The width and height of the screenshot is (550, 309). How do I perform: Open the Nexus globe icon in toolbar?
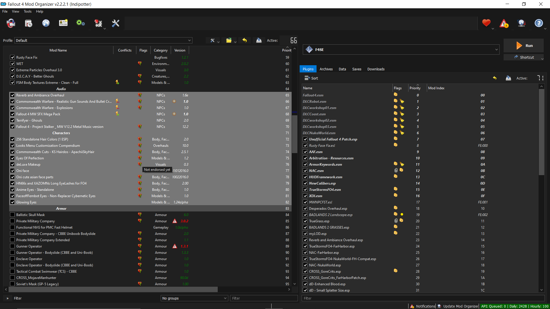pyautogui.click(x=46, y=23)
